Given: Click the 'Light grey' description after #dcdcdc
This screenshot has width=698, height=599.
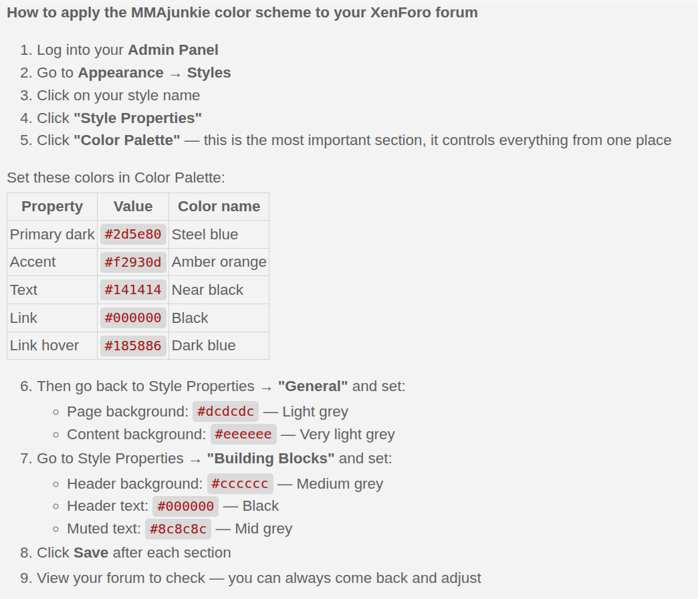Looking at the screenshot, I should [x=315, y=412].
